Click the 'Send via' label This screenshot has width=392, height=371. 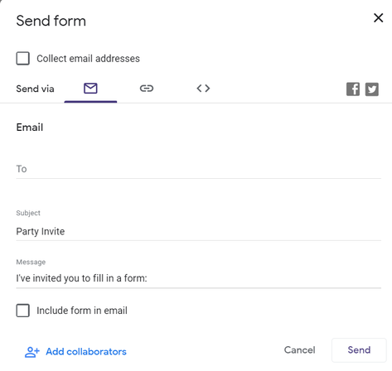click(x=35, y=89)
